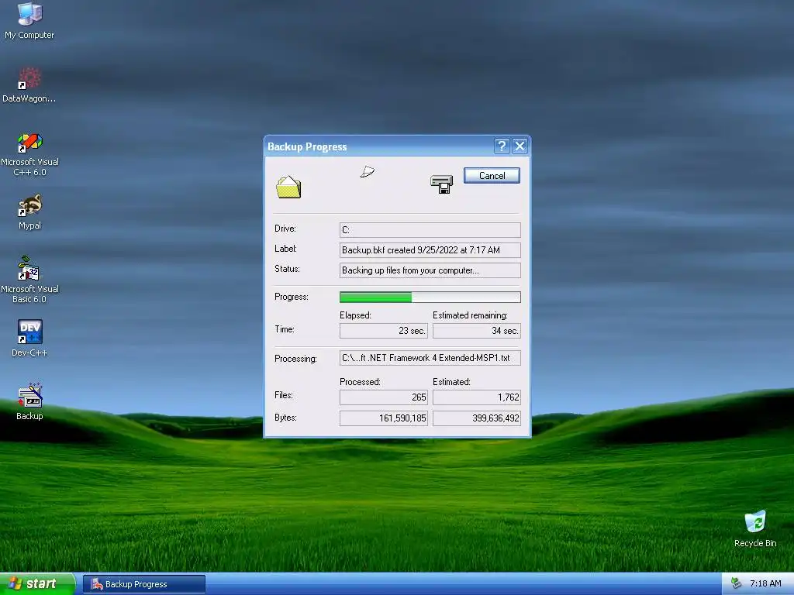Select the Recycle Bin icon
794x595 pixels.
click(x=755, y=528)
